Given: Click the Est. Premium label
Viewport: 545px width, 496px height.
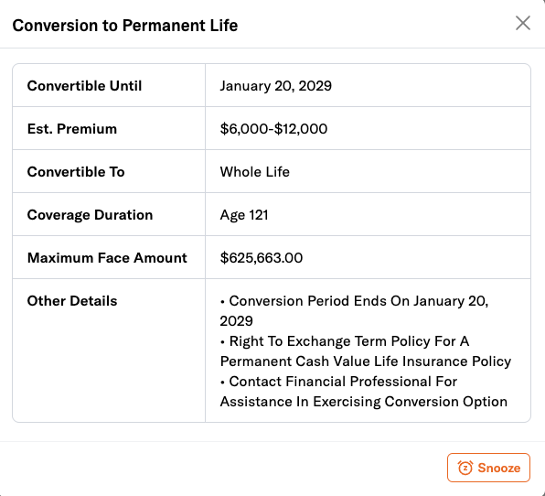Looking at the screenshot, I should 72,129.
